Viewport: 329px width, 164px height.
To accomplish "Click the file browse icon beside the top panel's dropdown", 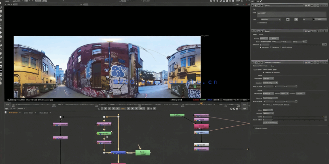I will click(x=288, y=19).
